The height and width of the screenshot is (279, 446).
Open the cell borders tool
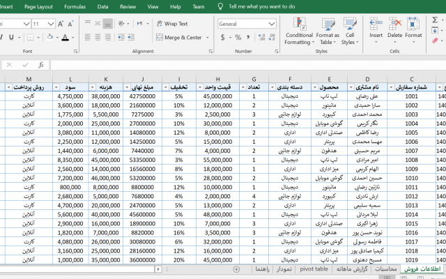pos(31,37)
